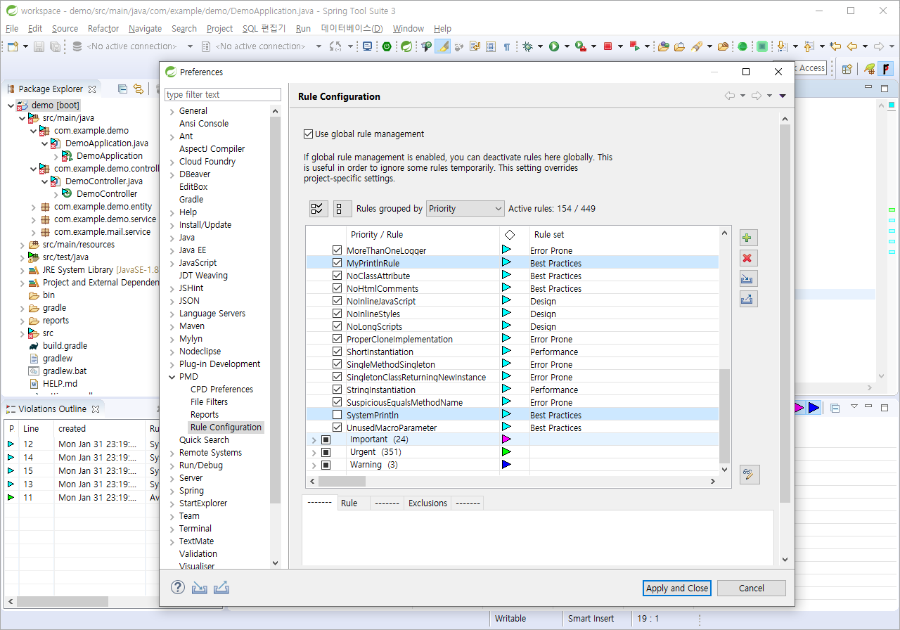Image resolution: width=900 pixels, height=630 pixels.
Task: Open CPD Preferences page
Action: coord(221,390)
